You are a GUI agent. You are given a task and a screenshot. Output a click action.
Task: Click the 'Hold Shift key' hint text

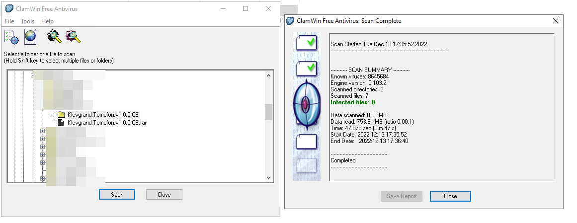(x=59, y=61)
